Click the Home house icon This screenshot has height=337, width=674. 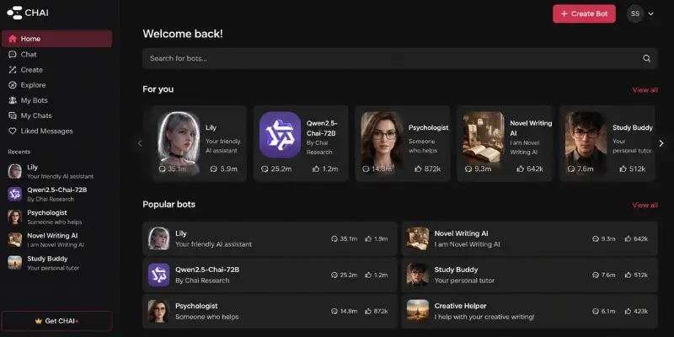(13, 39)
